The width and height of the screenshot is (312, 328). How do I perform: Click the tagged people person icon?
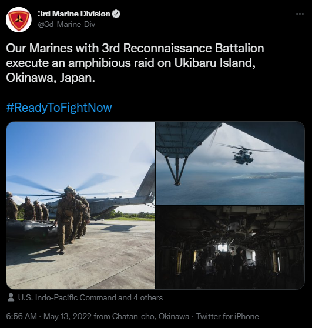11,297
